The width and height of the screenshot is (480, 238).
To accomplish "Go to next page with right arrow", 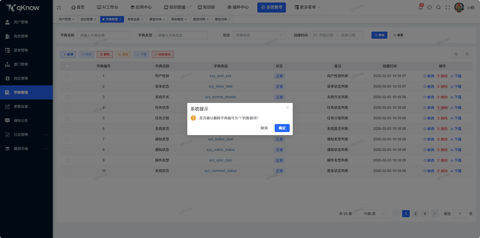I will click(435, 214).
